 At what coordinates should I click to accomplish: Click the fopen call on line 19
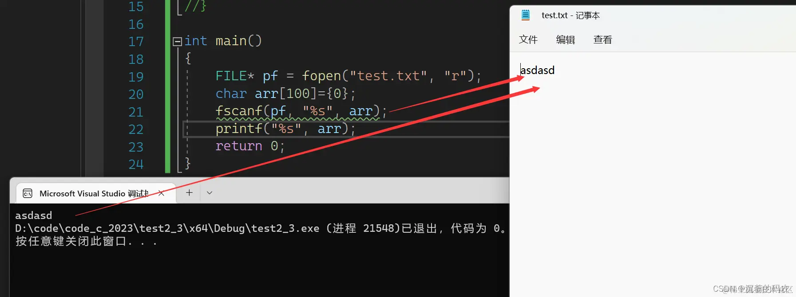pyautogui.click(x=392, y=76)
